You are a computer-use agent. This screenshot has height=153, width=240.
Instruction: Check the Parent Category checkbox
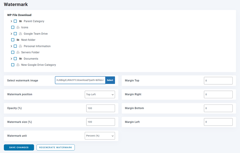[15, 21]
